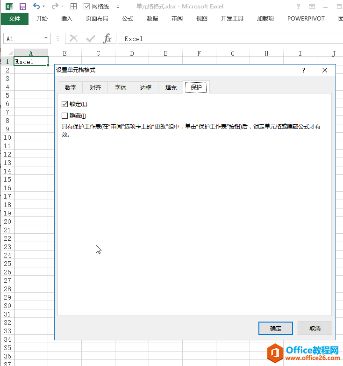The width and height of the screenshot is (343, 366).
Task: Open Customize Quick Access Toolbar dropdown
Action: point(118,7)
